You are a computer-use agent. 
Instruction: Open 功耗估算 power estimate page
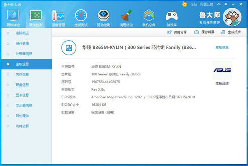(22, 126)
